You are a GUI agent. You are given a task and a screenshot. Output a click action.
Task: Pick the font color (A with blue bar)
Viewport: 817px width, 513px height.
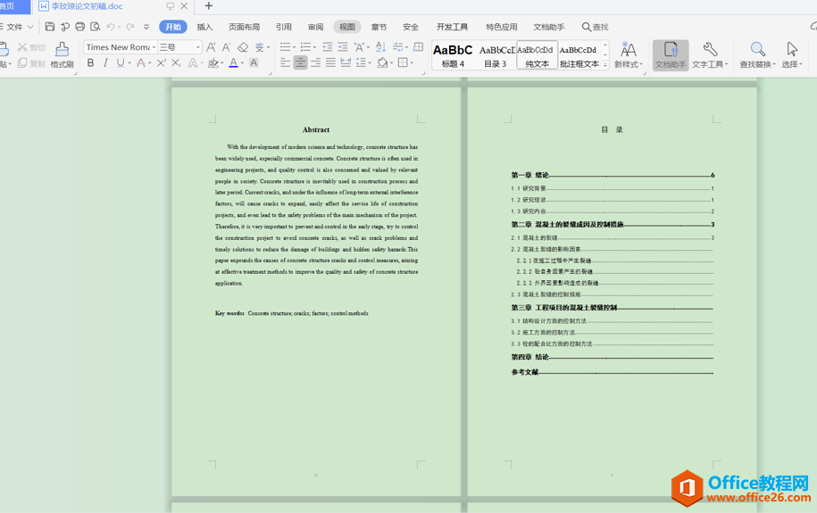click(x=233, y=62)
